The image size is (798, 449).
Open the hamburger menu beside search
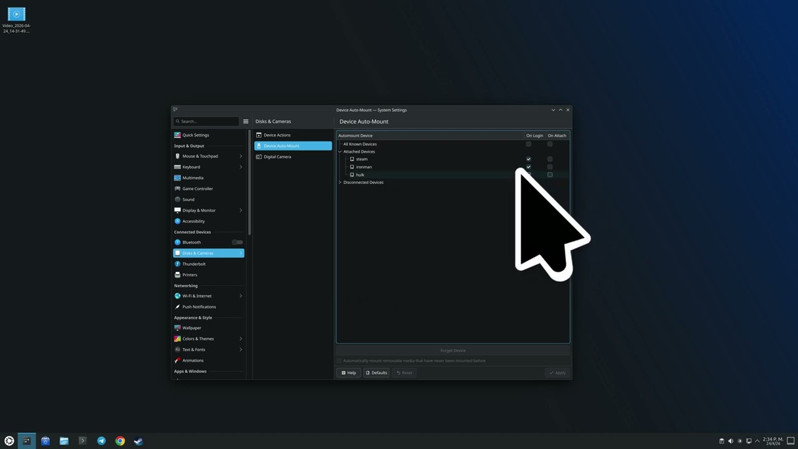[x=246, y=122]
